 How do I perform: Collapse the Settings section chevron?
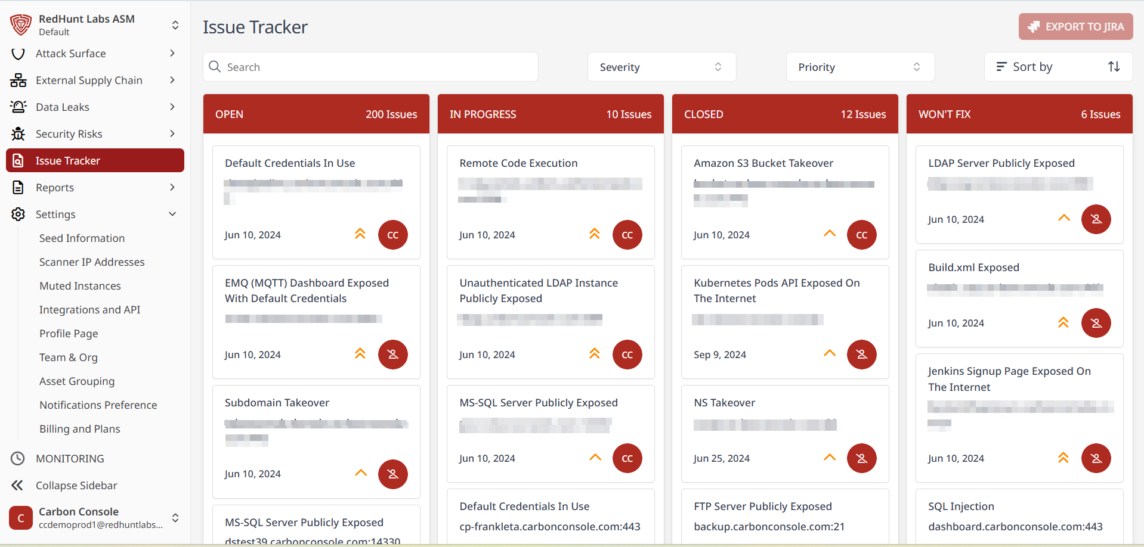coord(172,214)
